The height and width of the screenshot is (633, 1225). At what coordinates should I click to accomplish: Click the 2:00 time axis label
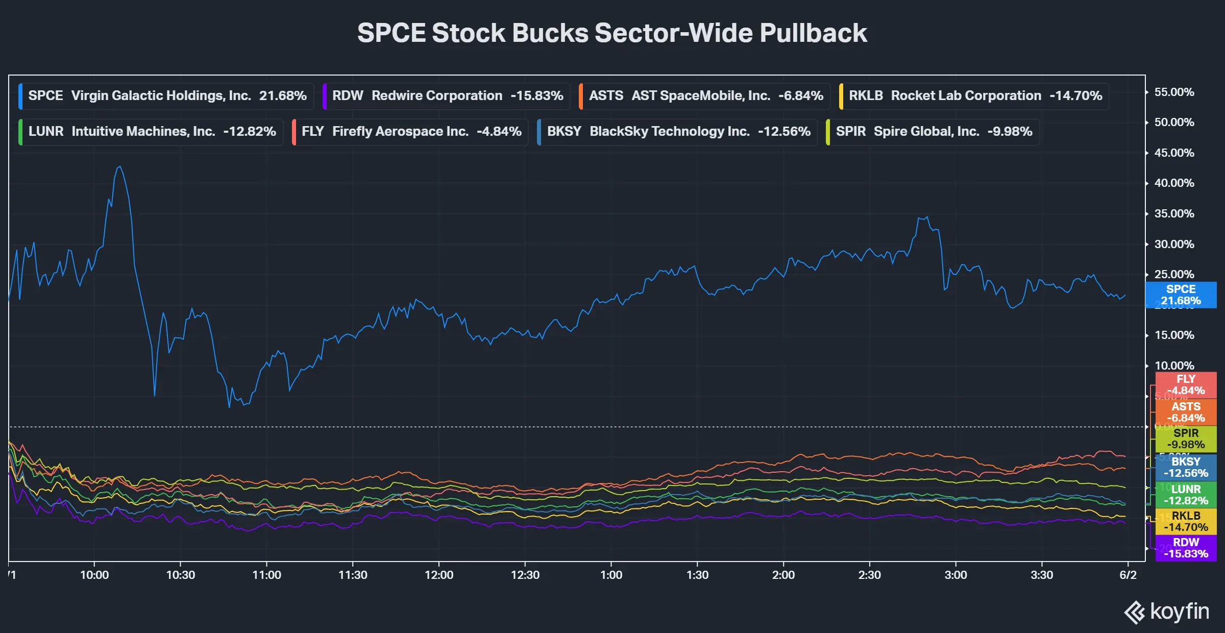tap(783, 575)
